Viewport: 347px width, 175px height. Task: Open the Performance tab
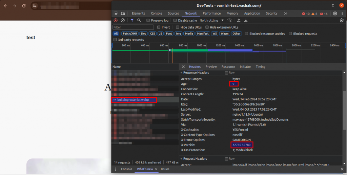click(211, 14)
